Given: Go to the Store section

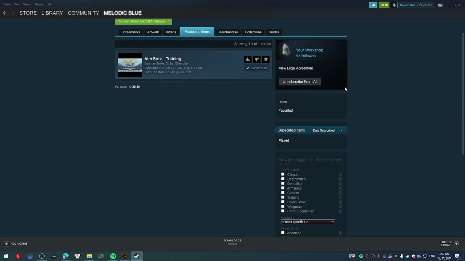Looking at the screenshot, I should point(28,13).
